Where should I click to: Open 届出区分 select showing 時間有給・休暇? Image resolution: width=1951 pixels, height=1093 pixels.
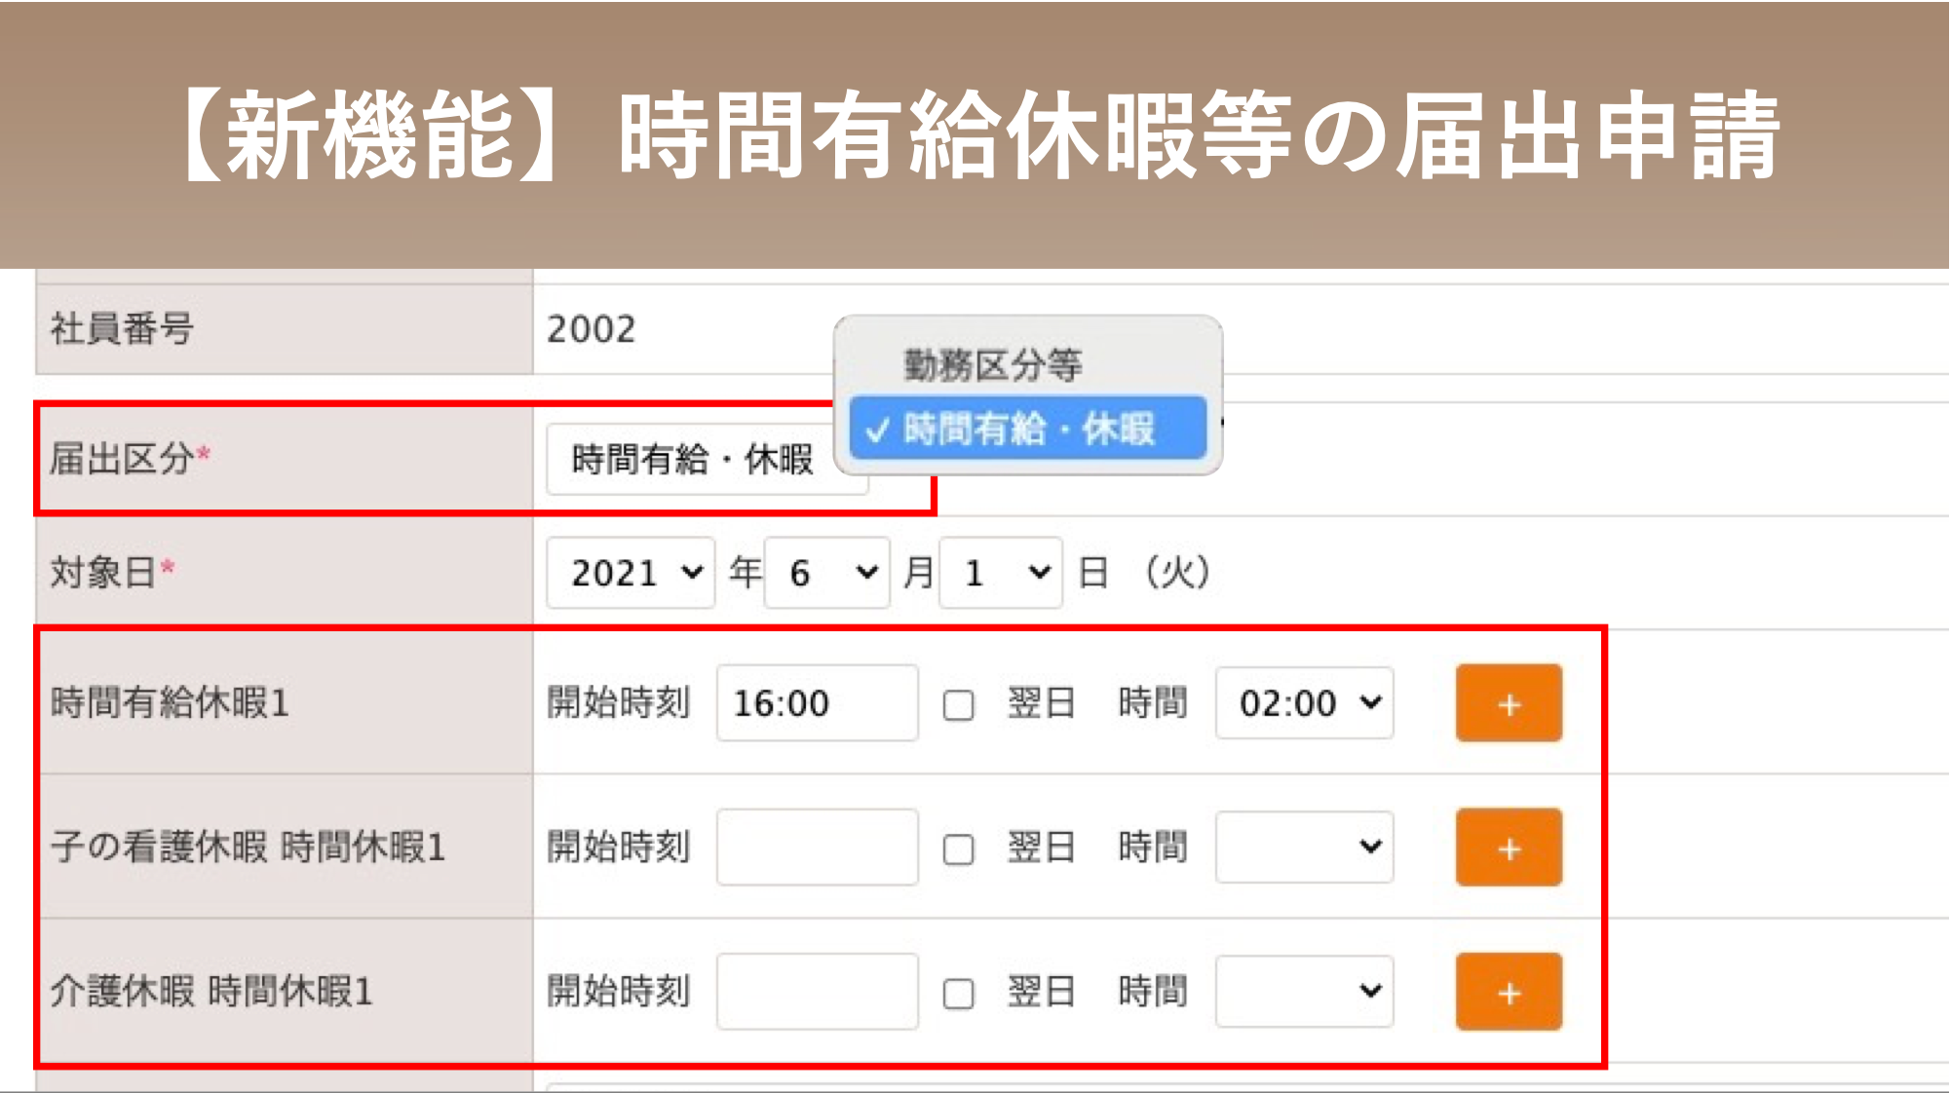(707, 459)
